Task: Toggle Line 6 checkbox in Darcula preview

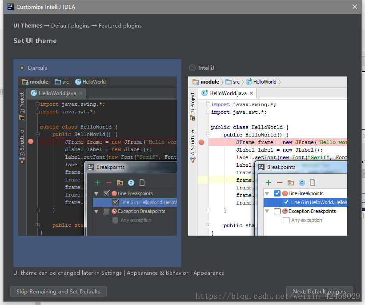Action: (x=116, y=202)
